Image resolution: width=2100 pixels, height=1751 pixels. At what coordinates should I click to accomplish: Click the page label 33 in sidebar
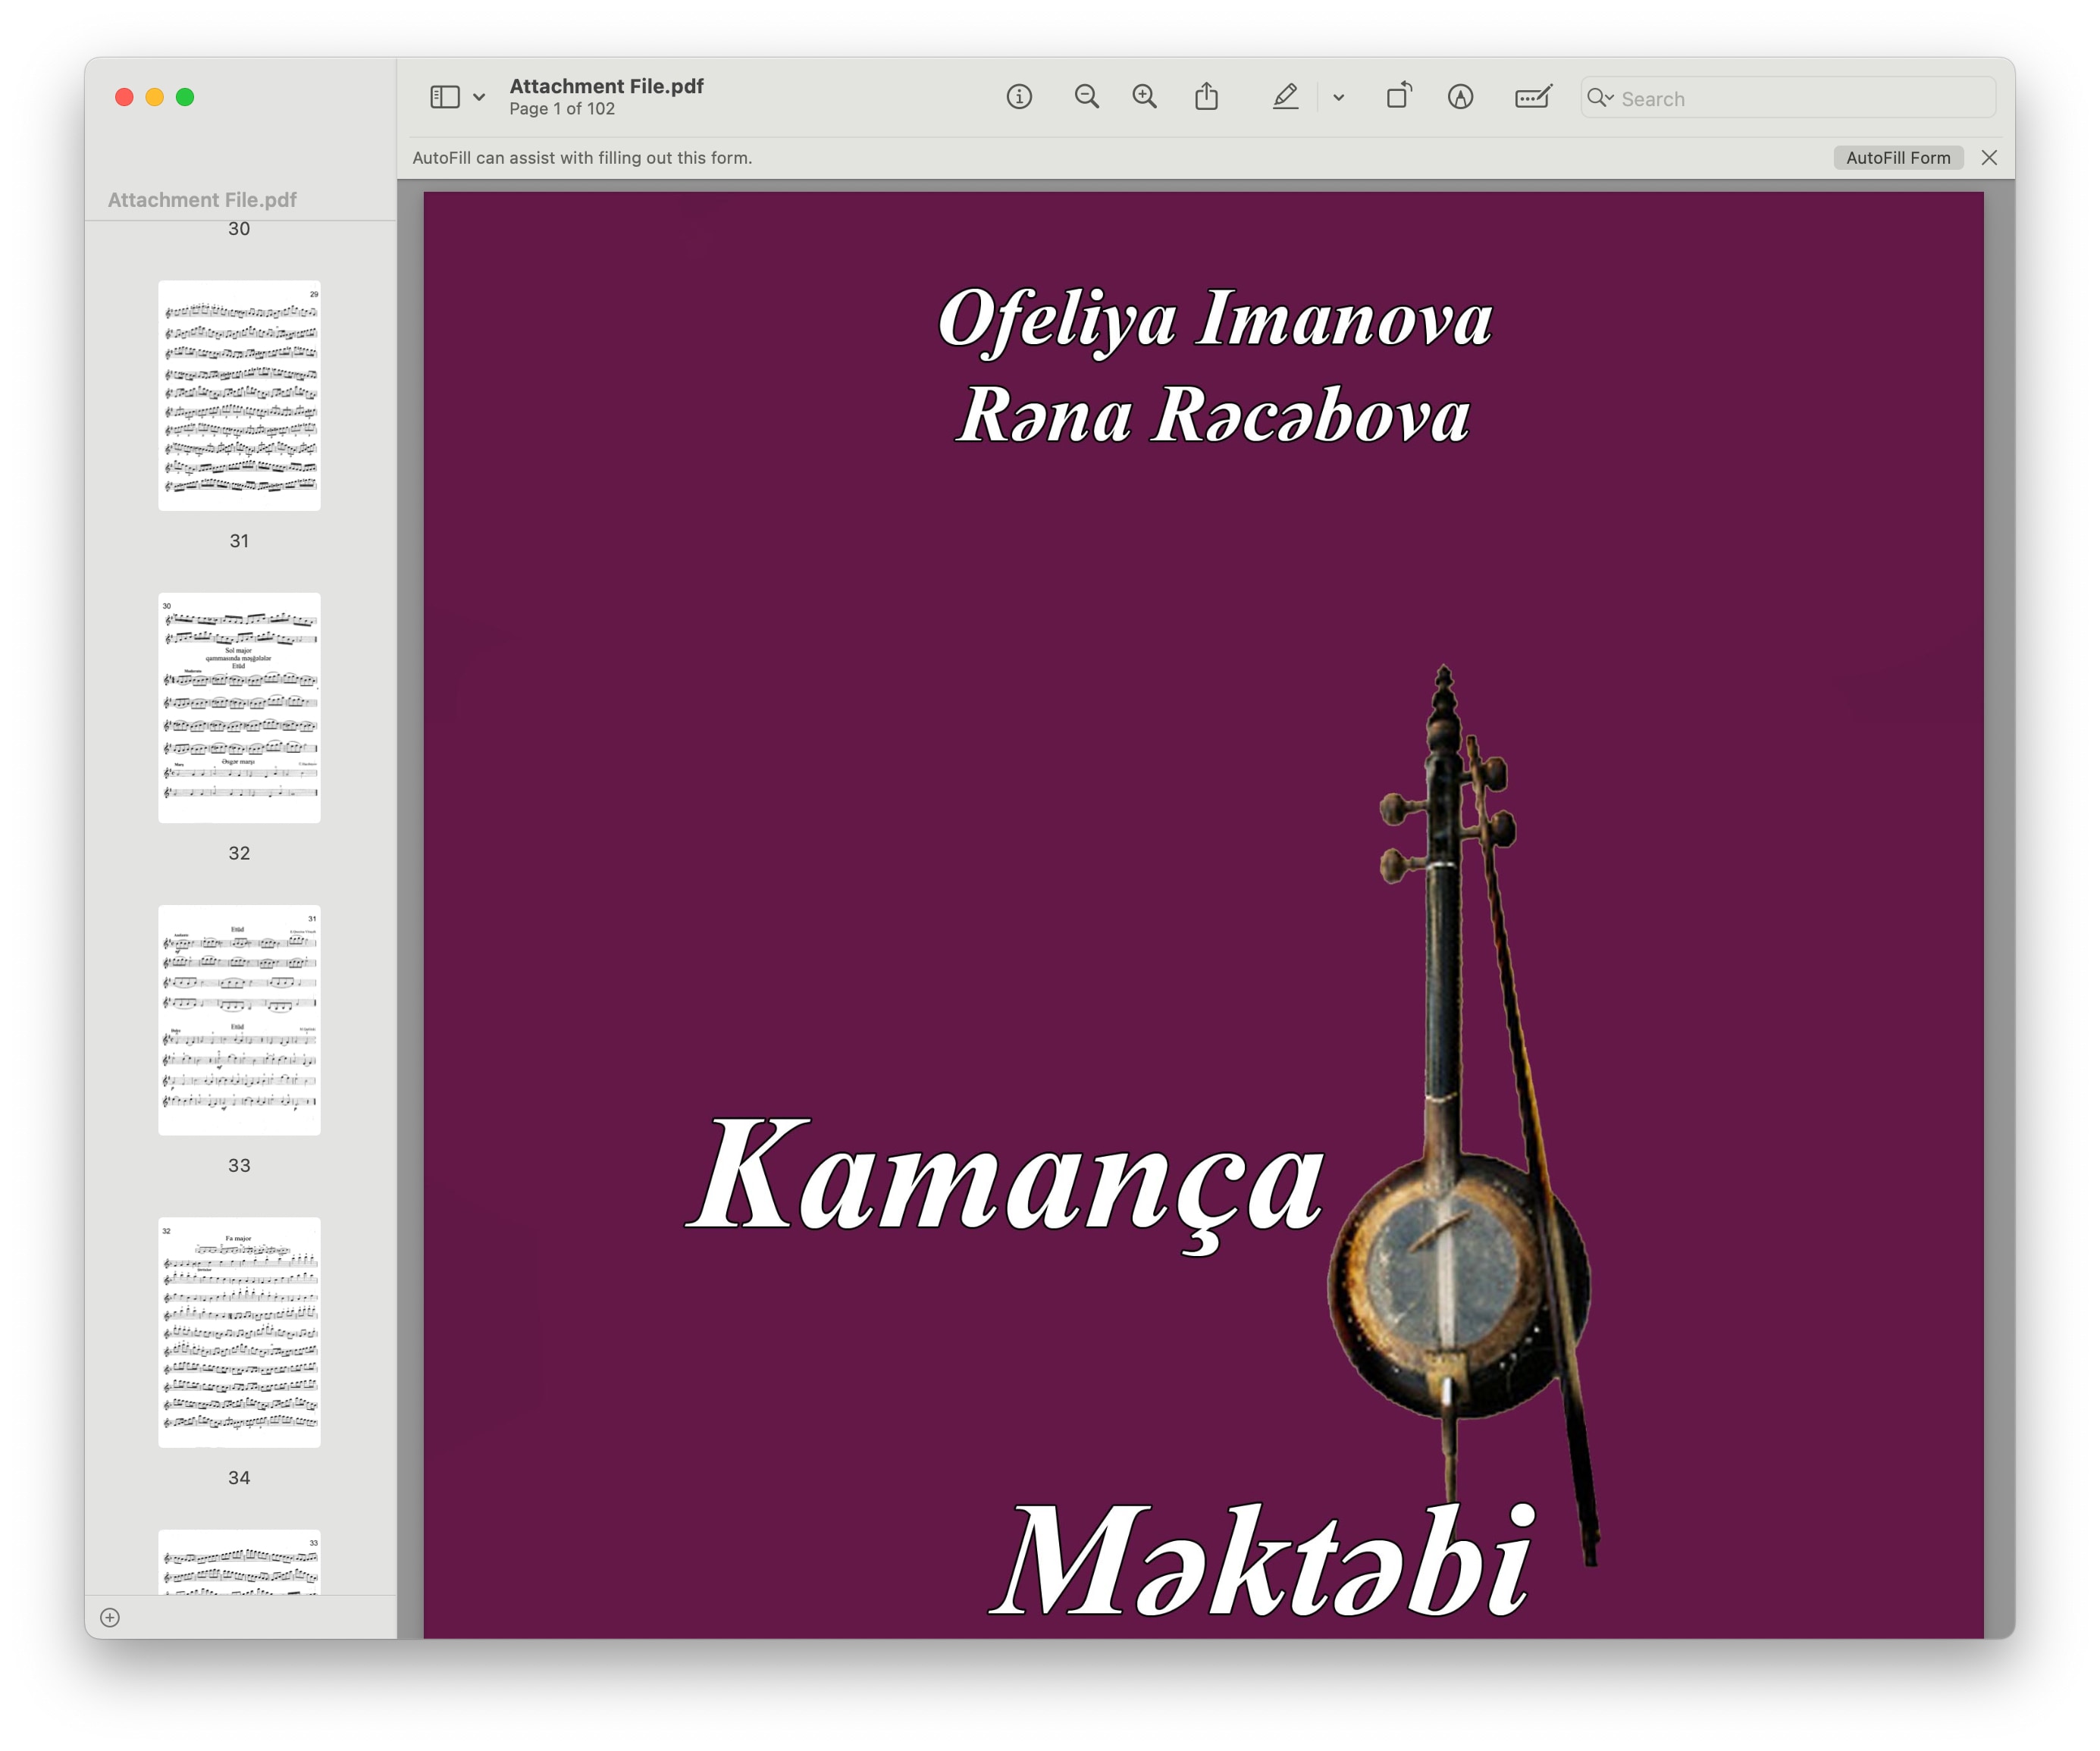tap(239, 1165)
